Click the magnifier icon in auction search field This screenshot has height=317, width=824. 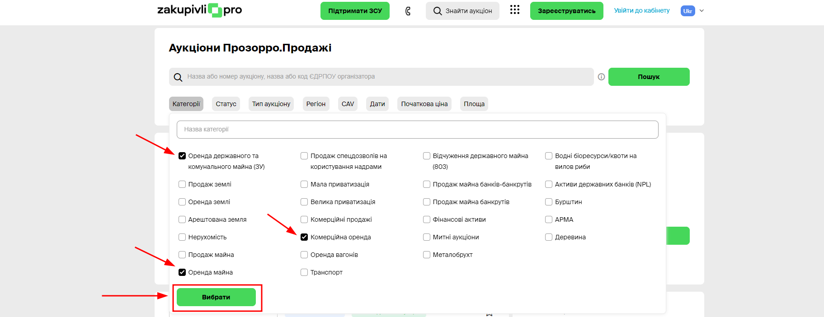pos(178,77)
